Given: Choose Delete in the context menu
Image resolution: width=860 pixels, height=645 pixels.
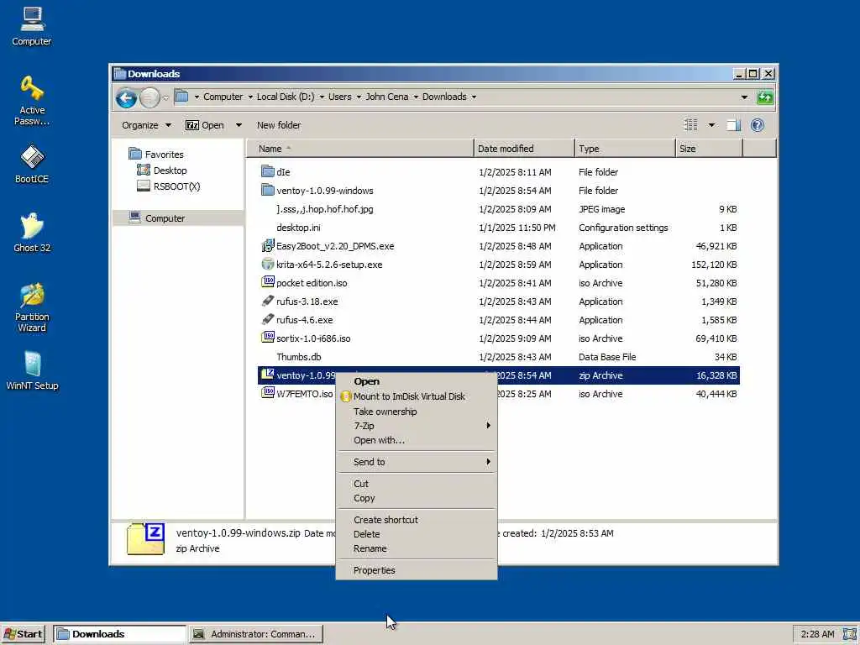Looking at the screenshot, I should [x=417, y=533].
